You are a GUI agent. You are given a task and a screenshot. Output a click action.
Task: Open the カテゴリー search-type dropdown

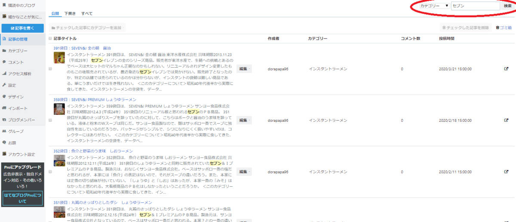(x=434, y=6)
